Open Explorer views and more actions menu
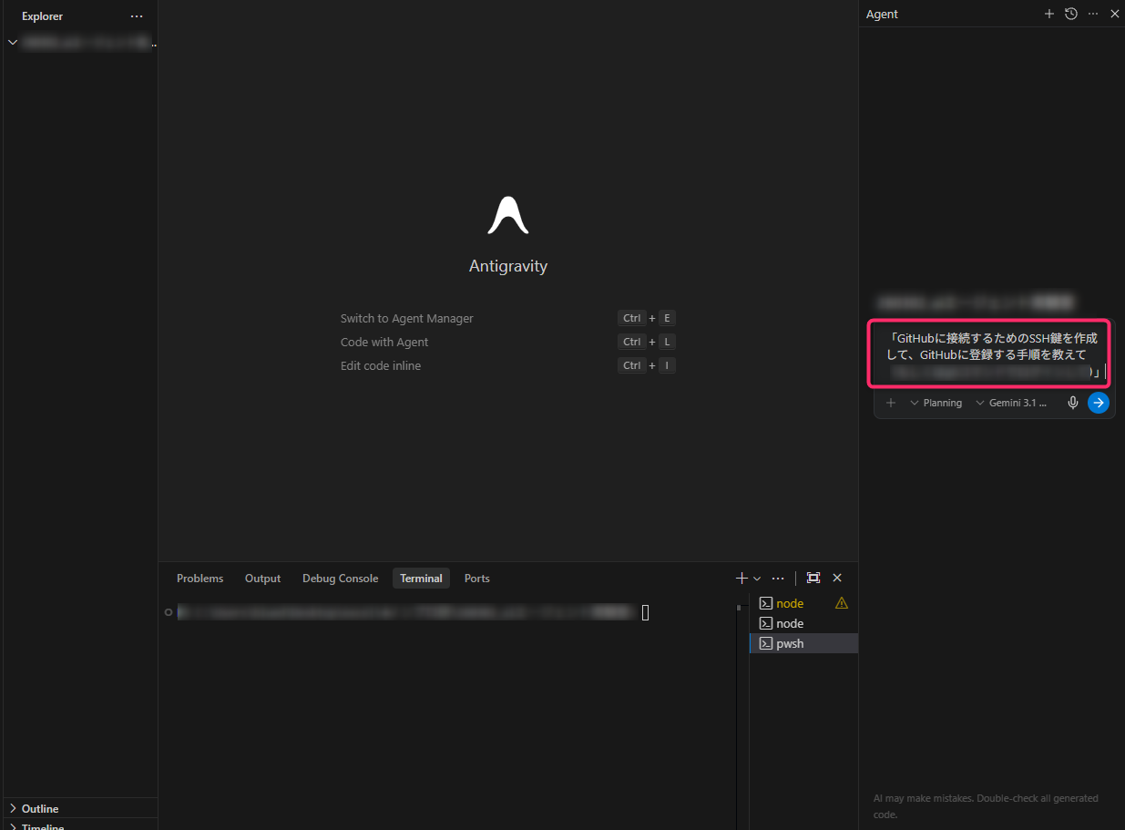 [137, 16]
